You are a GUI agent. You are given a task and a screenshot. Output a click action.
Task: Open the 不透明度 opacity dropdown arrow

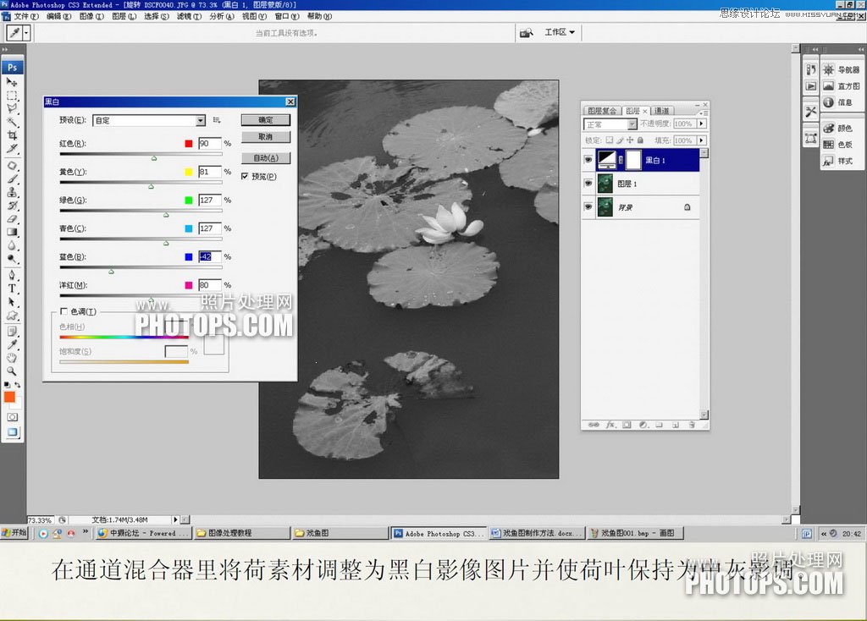701,124
